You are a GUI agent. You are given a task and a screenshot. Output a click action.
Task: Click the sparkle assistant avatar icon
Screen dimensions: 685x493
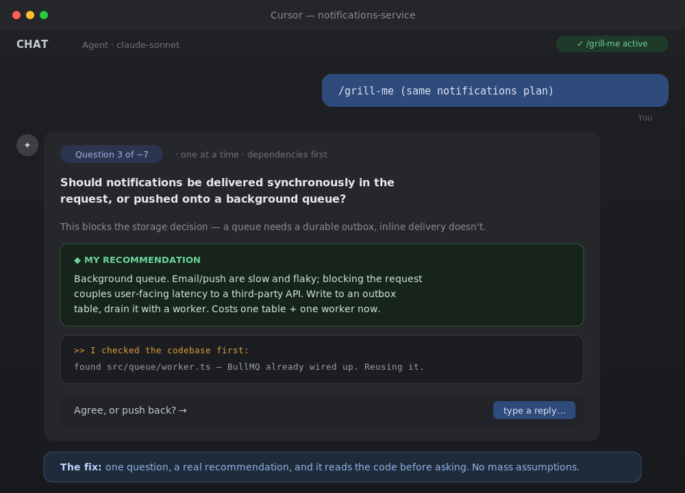(27, 145)
